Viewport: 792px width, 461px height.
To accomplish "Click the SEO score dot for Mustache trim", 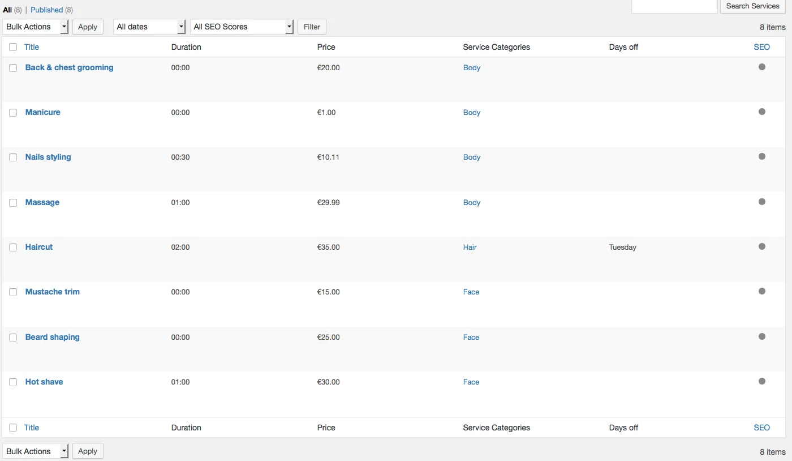I will [762, 291].
